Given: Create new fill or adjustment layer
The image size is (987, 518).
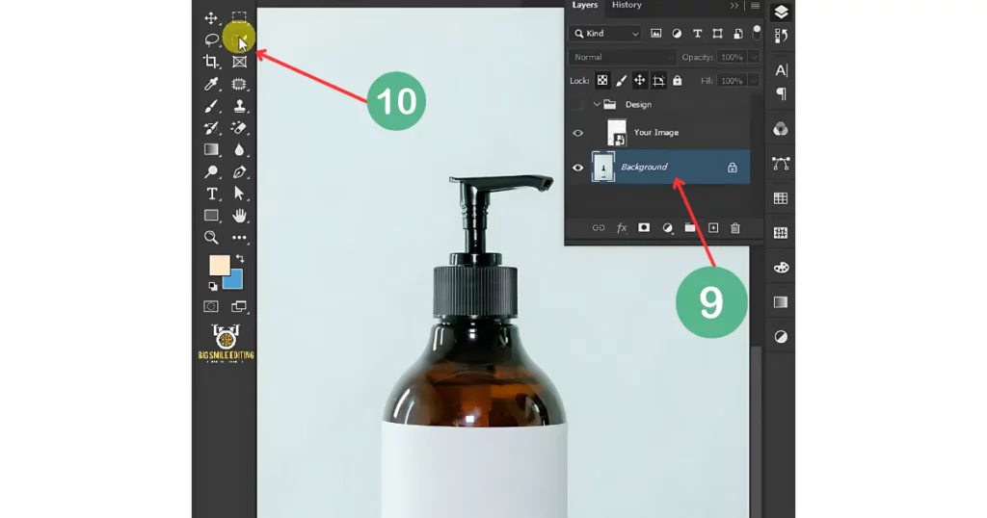Looking at the screenshot, I should point(667,227).
